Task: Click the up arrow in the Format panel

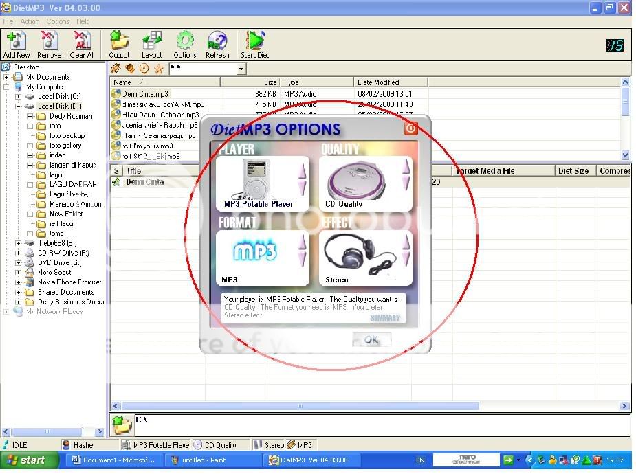Action: pyautogui.click(x=302, y=242)
